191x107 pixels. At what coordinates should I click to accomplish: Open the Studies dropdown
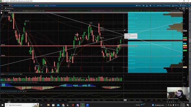[175, 6]
